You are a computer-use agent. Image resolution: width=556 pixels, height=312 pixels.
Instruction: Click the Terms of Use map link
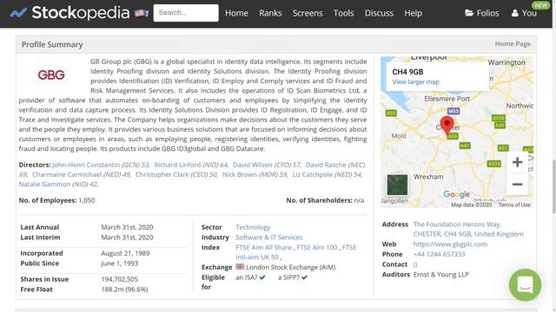tap(514, 205)
